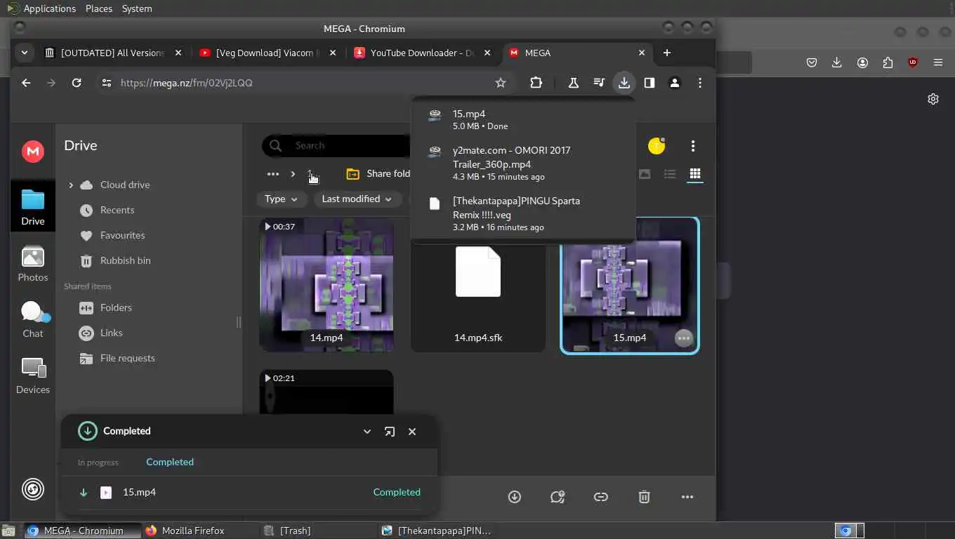
Task: Open the System menu
Action: 137,8
